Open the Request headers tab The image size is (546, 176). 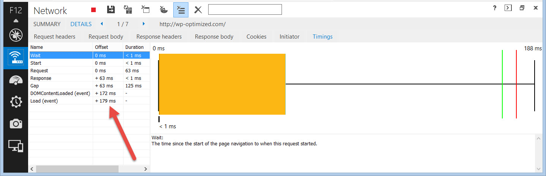55,37
